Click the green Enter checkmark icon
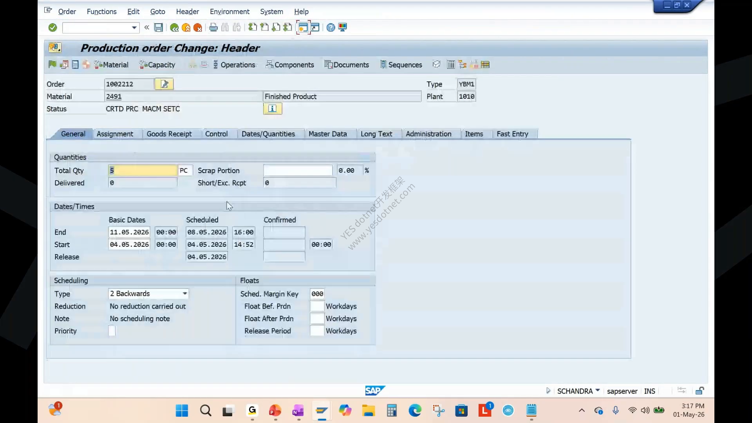This screenshot has height=423, width=752. (x=52, y=27)
